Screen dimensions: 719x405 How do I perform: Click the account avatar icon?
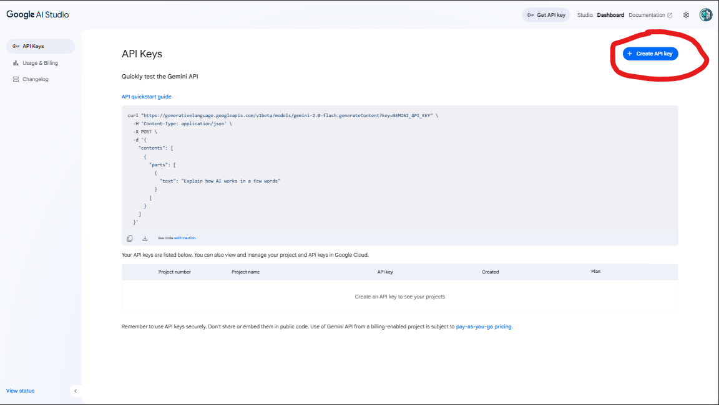tap(706, 15)
